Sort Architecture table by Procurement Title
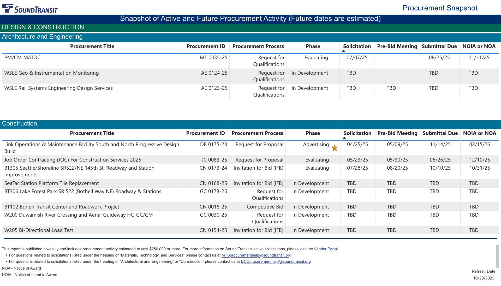The image size is (501, 286). coord(92,46)
